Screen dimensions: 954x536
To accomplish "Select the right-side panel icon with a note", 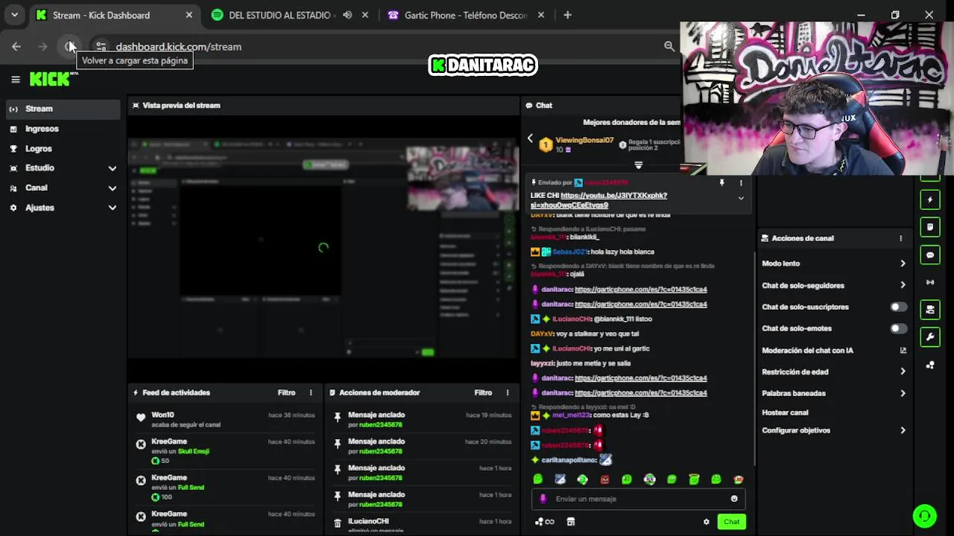I will pos(930,227).
